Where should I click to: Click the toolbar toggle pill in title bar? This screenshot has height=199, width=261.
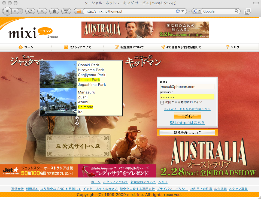click(x=256, y=3)
